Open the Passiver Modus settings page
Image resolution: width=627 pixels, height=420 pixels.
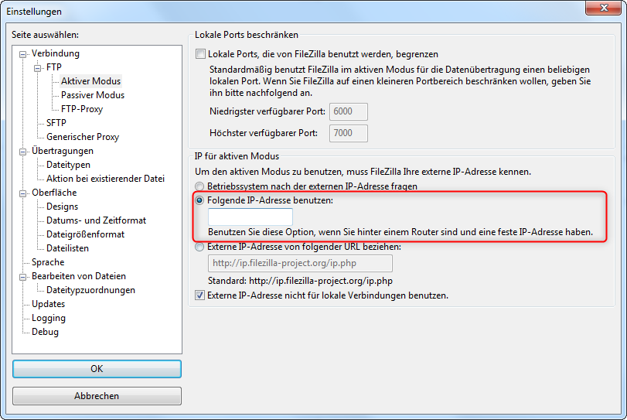pos(93,95)
